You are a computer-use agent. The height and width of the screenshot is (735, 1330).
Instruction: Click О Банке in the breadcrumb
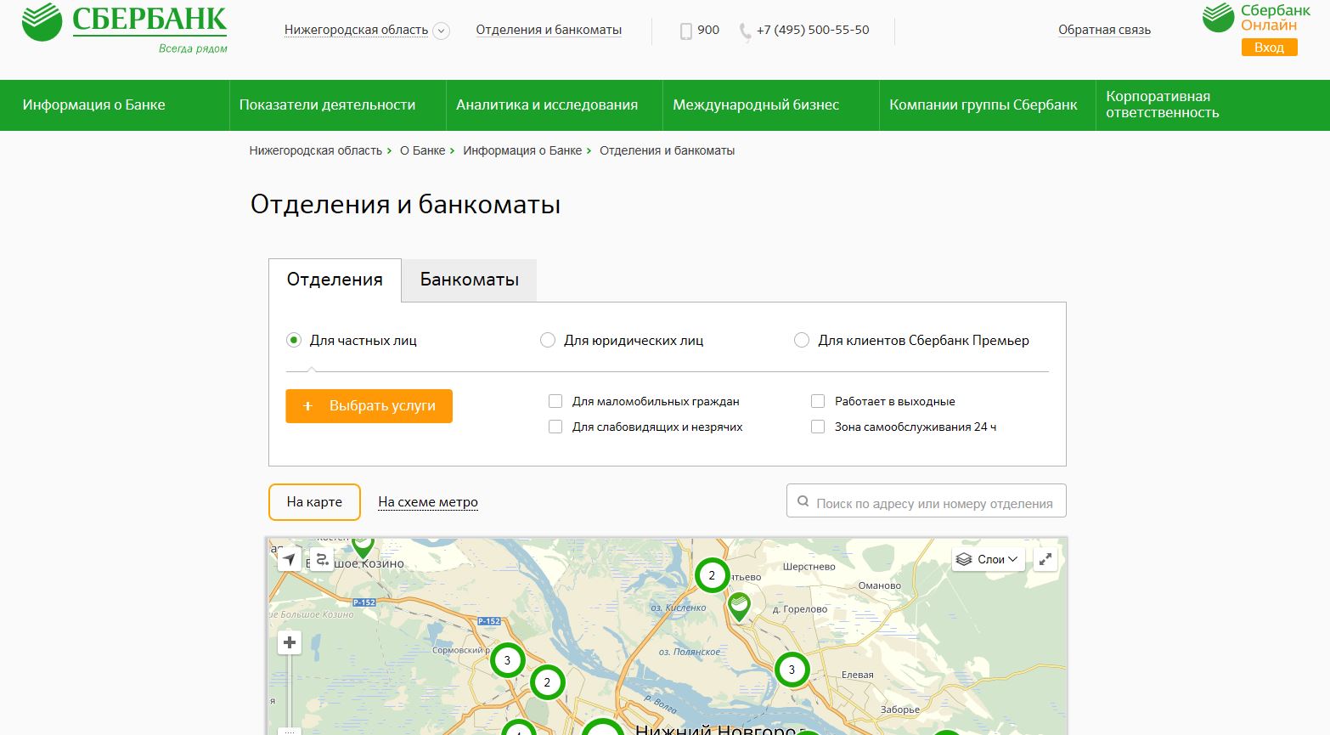422,150
